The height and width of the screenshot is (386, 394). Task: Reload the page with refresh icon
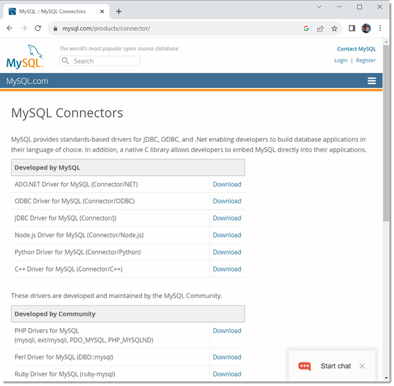(38, 28)
